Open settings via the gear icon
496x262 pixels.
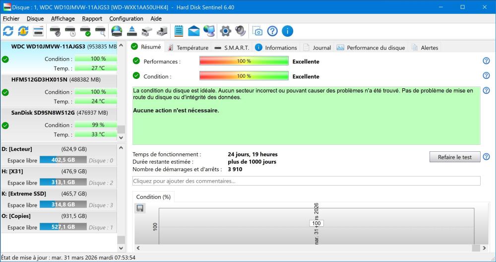click(225, 31)
